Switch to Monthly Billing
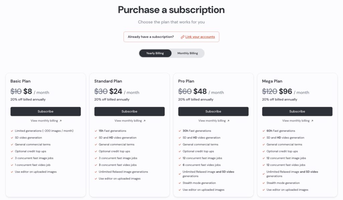This screenshot has height=200, width=343. 188,53
